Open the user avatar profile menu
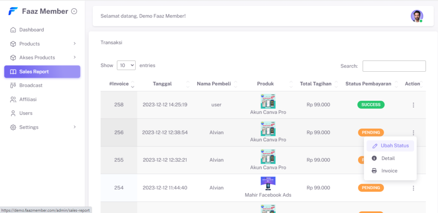 [x=417, y=16]
